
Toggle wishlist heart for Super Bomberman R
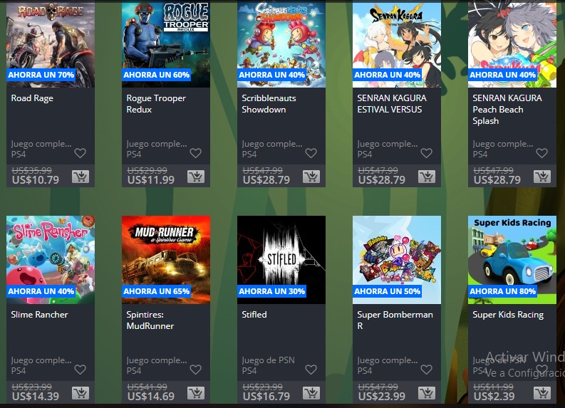pyautogui.click(x=426, y=370)
